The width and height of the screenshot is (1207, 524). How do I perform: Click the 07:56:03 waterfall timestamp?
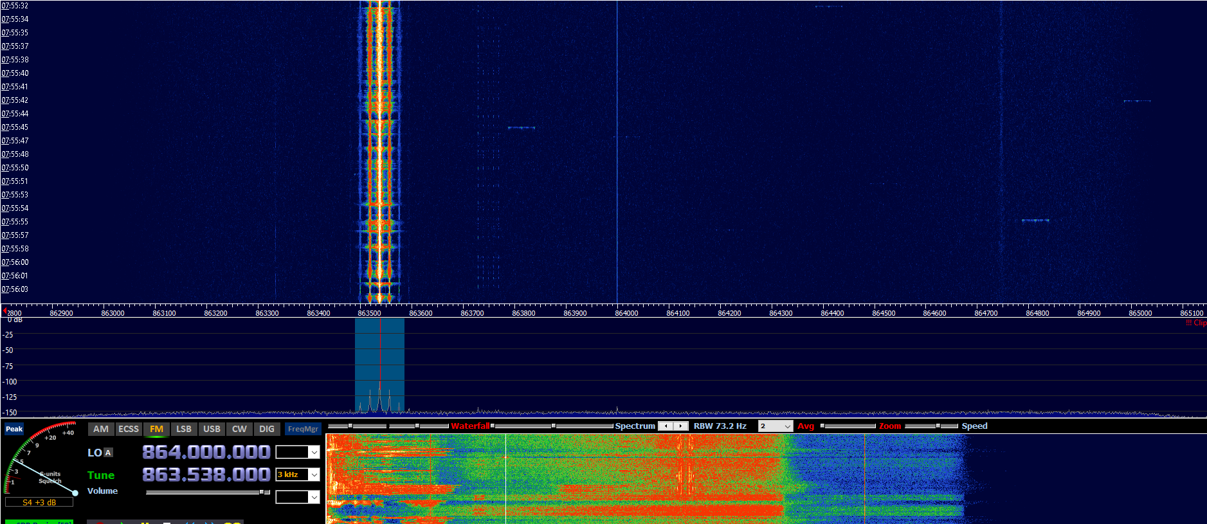click(x=15, y=289)
